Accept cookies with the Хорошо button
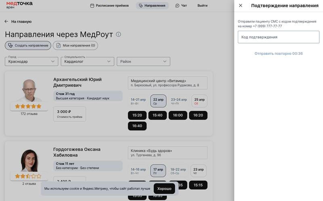This screenshot has height=201, width=323. (164, 188)
